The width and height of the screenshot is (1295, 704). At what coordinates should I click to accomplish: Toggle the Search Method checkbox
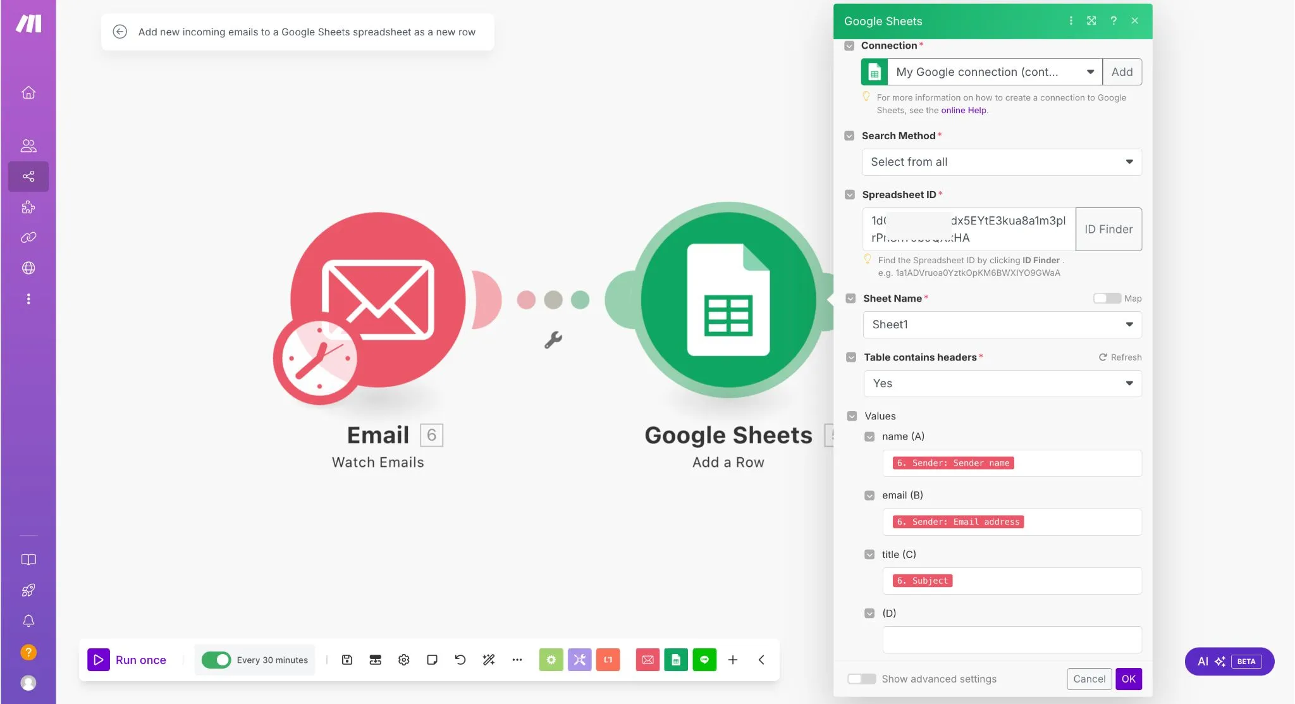[849, 136]
